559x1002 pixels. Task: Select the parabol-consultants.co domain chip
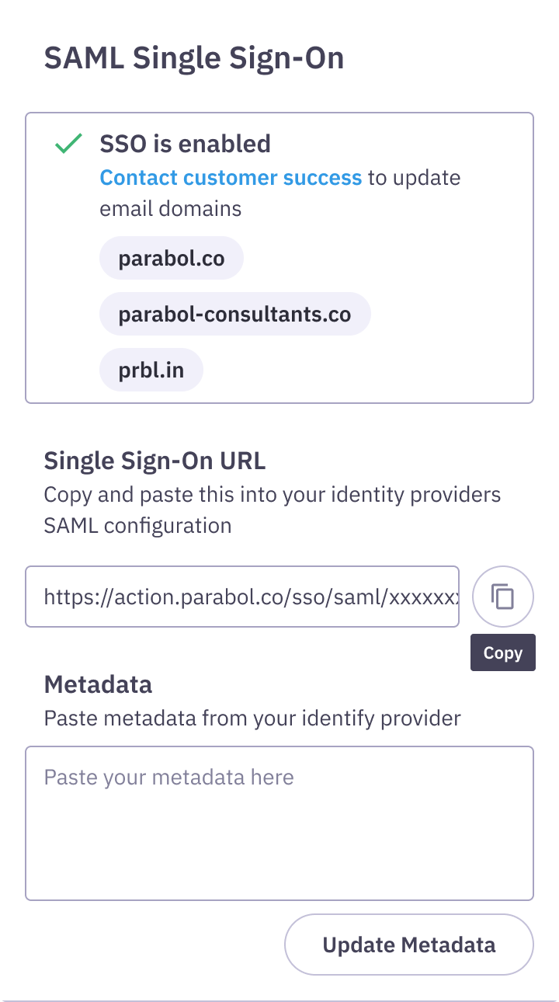[234, 314]
